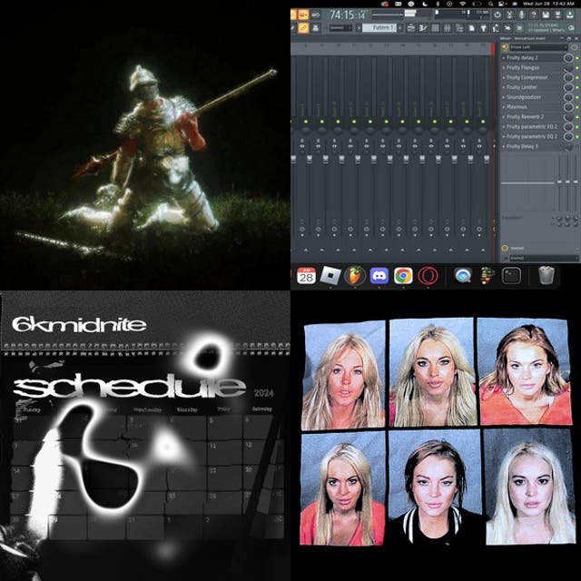Open the Focus moon menu bar item

pyautogui.click(x=425, y=4)
